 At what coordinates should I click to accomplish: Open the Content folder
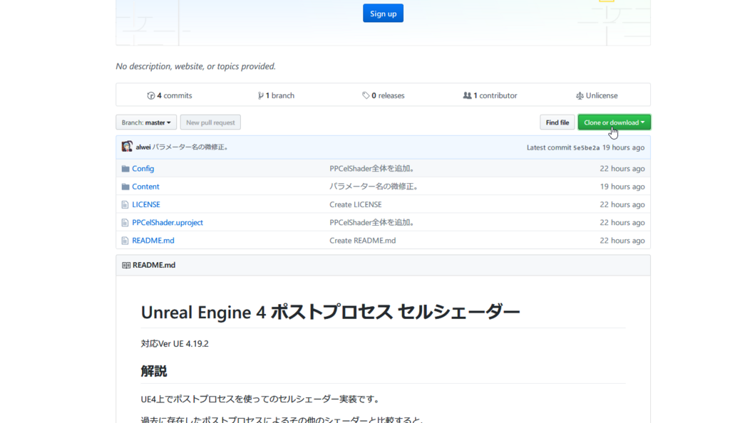pyautogui.click(x=145, y=187)
